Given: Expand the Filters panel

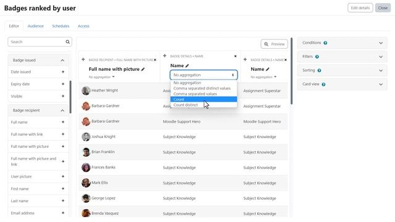Looking at the screenshot, I should (x=381, y=57).
